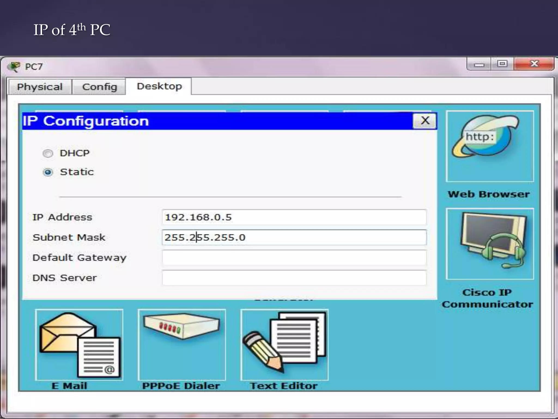Open the PPPoE Dialer icon
The height and width of the screenshot is (419, 558).
tap(182, 345)
